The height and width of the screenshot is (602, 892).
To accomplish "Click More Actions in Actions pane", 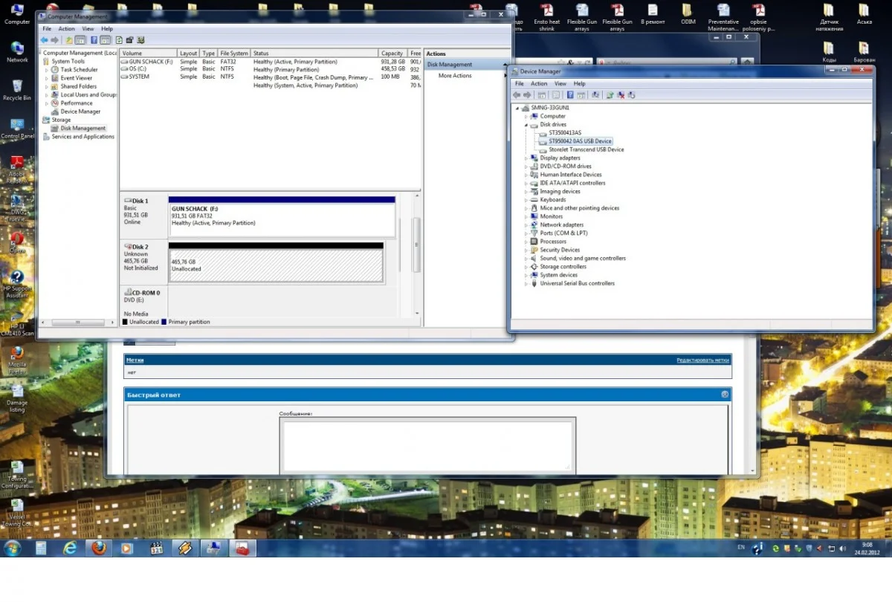I will click(455, 76).
